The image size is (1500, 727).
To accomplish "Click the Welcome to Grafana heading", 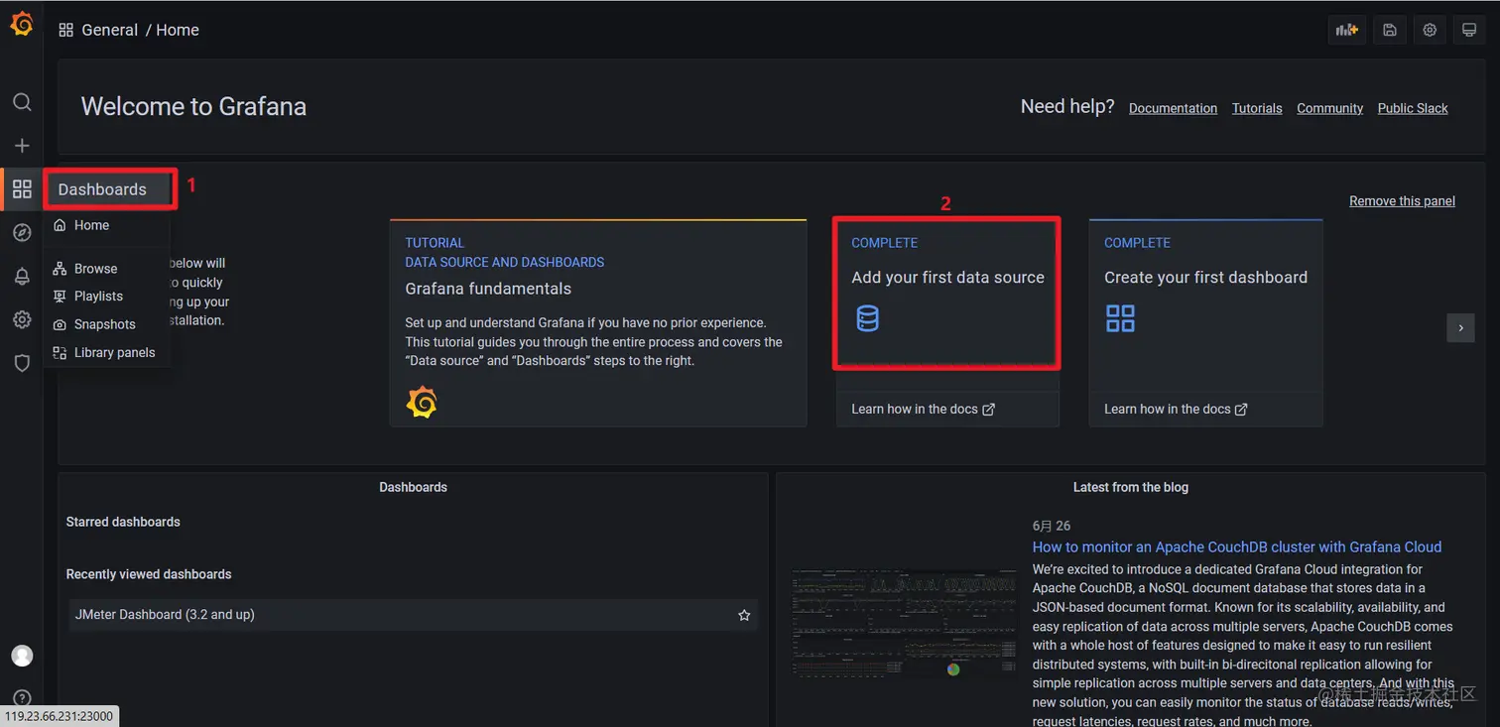I will pyautogui.click(x=193, y=107).
